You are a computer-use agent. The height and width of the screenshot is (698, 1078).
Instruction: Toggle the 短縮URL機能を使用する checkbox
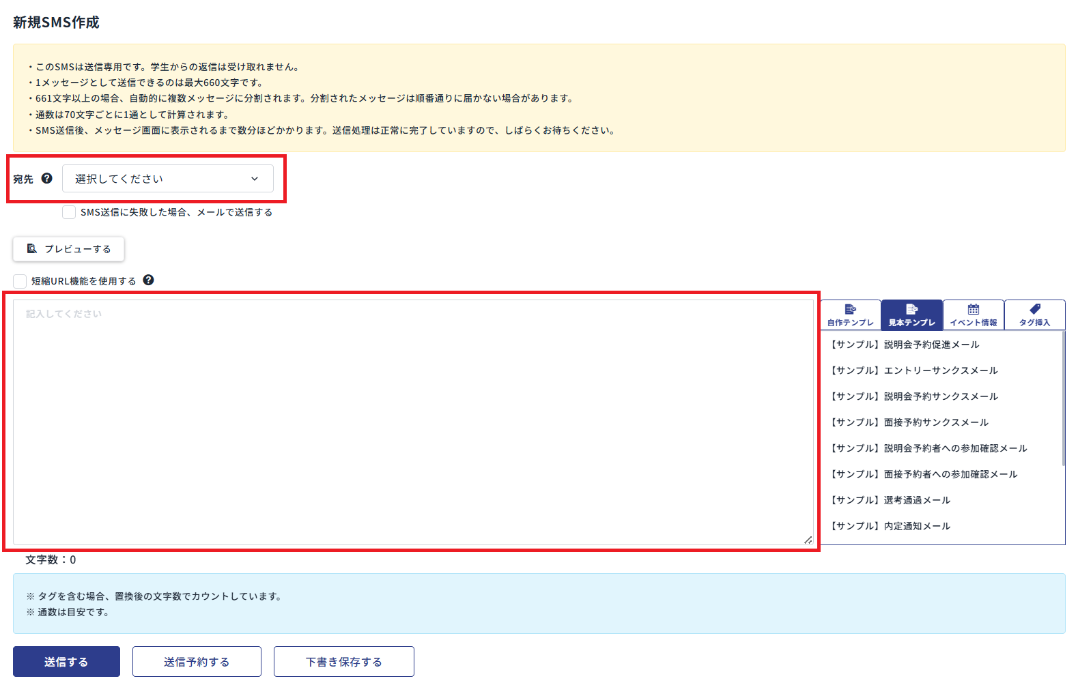[x=20, y=281]
